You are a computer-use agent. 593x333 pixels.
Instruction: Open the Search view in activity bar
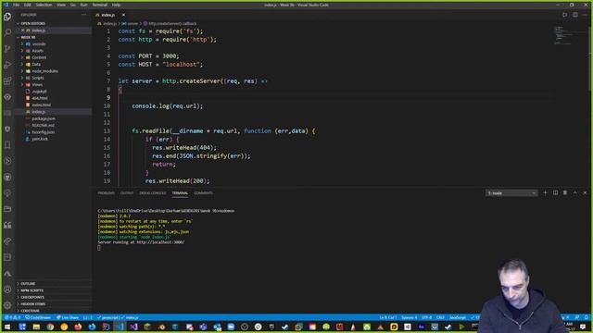tap(7, 32)
